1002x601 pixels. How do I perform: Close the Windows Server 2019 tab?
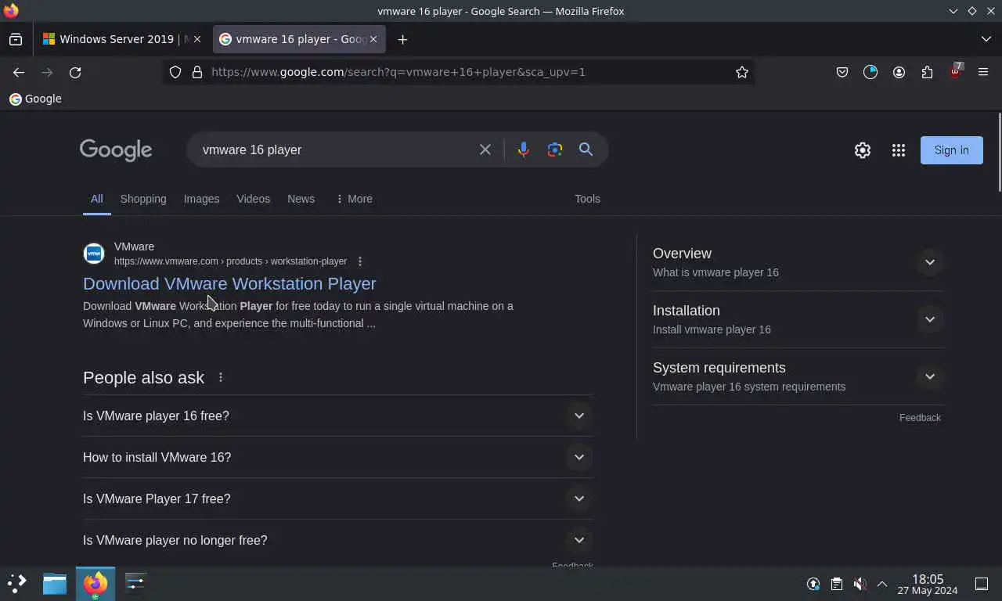coord(197,39)
